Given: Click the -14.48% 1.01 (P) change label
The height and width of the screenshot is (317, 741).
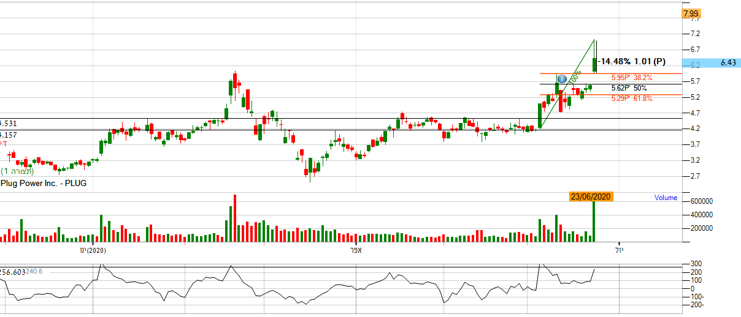Looking at the screenshot, I should (631, 61).
